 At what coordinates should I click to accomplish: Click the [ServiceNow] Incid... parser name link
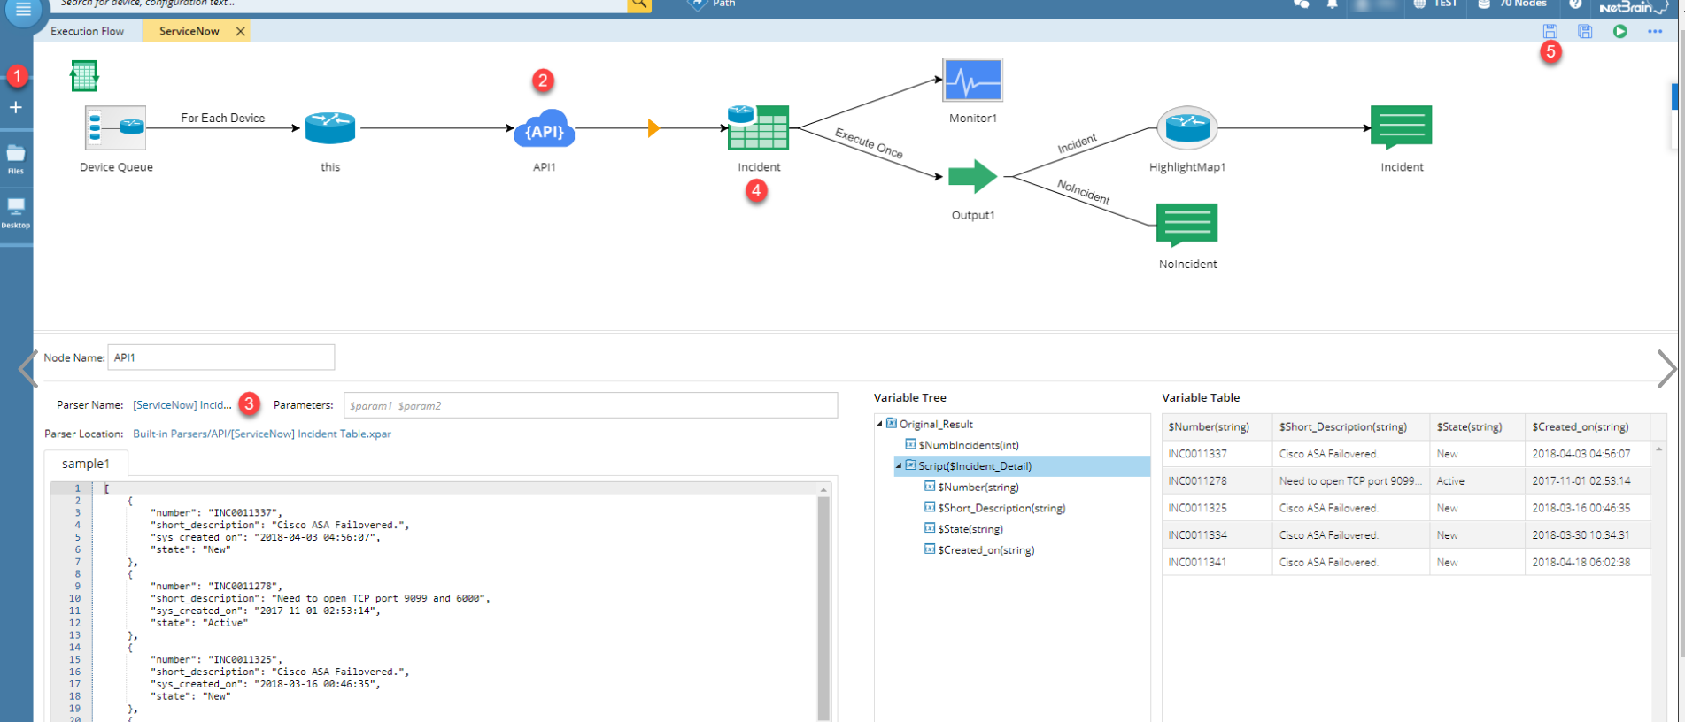pos(182,405)
